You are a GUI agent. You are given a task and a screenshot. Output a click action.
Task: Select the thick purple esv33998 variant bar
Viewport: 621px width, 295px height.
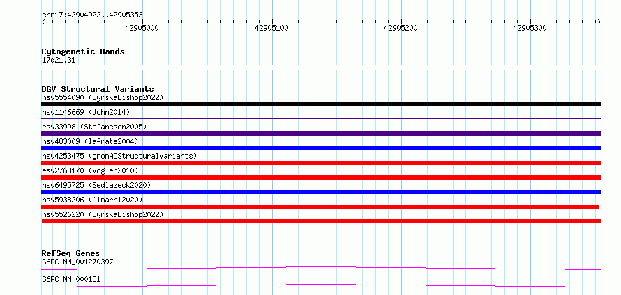pyautogui.click(x=322, y=134)
